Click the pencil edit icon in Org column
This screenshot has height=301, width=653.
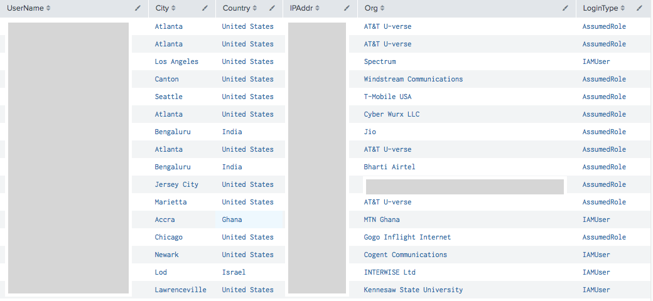565,8
